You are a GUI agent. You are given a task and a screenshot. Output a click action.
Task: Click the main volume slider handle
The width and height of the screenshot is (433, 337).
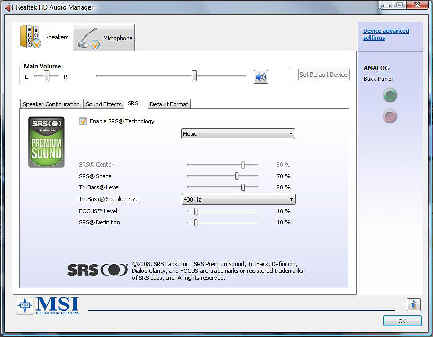point(194,76)
